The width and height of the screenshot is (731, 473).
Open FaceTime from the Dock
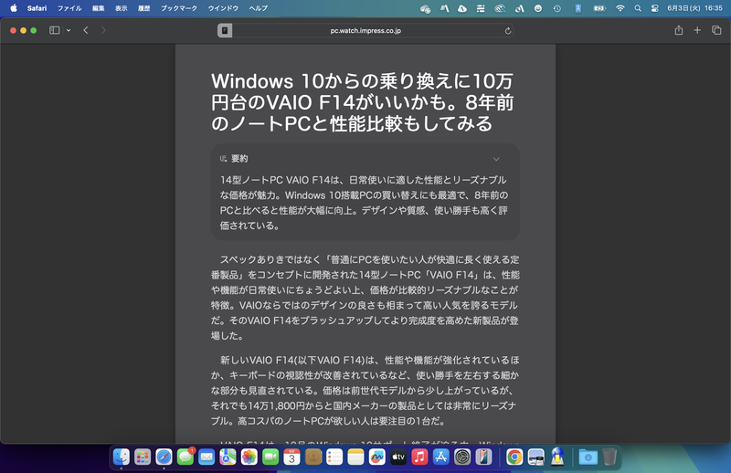point(270,457)
